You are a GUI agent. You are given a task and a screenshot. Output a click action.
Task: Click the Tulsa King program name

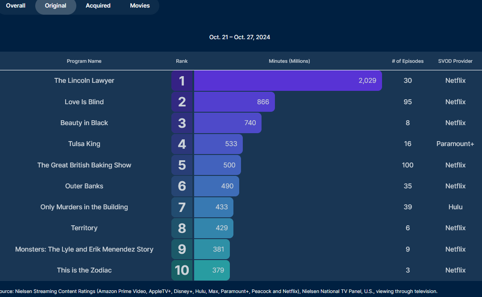[84, 144]
